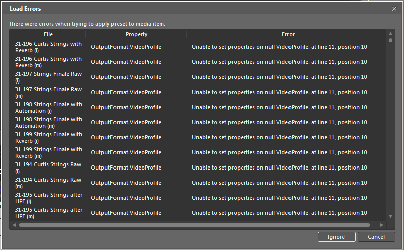Sort by the File column header
Viewport: 404px width, 250px height.
(x=48, y=34)
